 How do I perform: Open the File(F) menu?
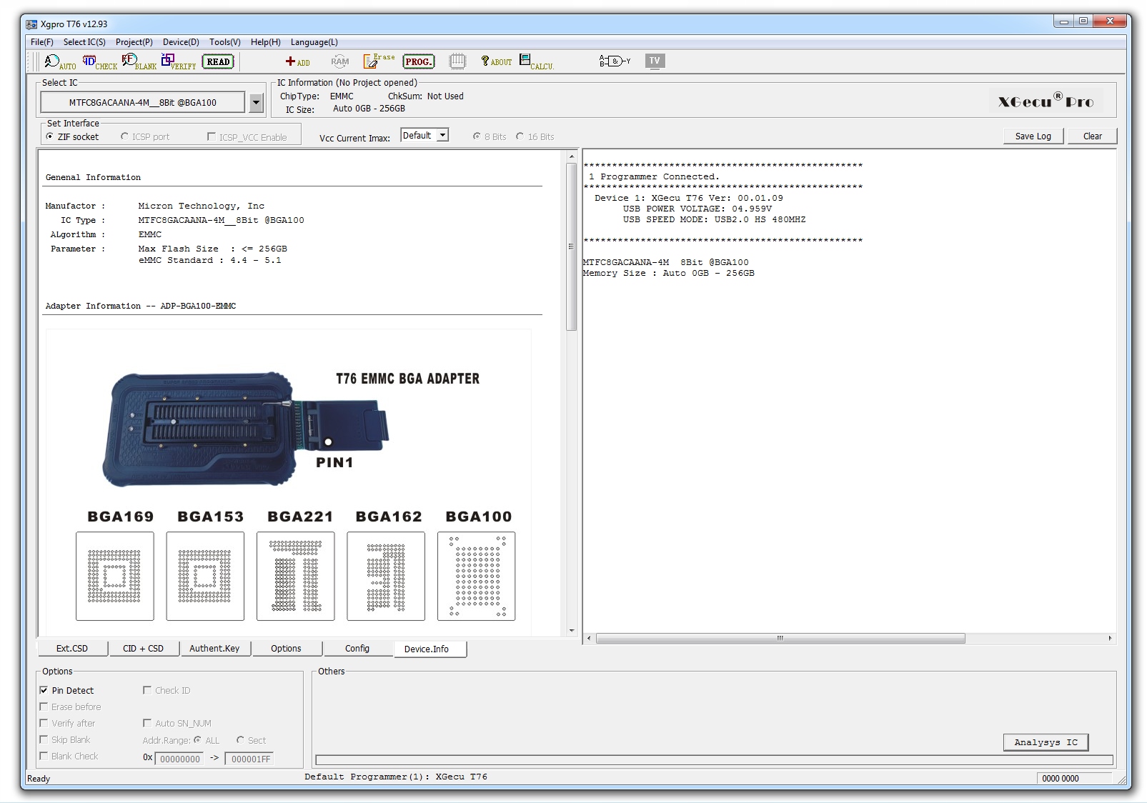click(42, 42)
